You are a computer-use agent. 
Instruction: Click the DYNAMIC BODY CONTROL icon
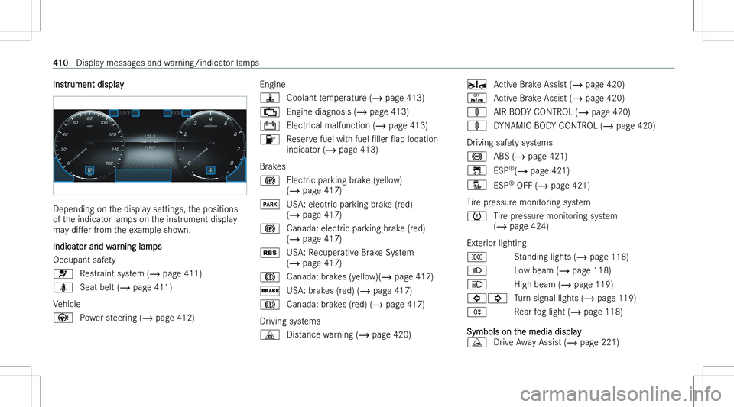[x=476, y=126]
